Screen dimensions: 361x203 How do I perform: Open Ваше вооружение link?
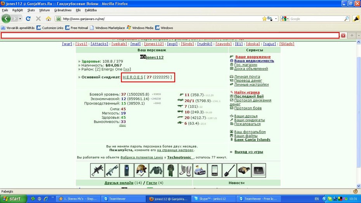(253, 57)
